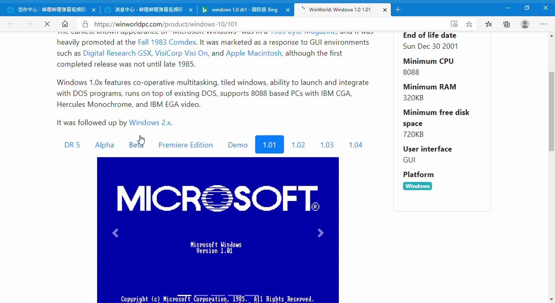Open a new browser tab
Image resolution: width=555 pixels, height=303 pixels.
398,9
